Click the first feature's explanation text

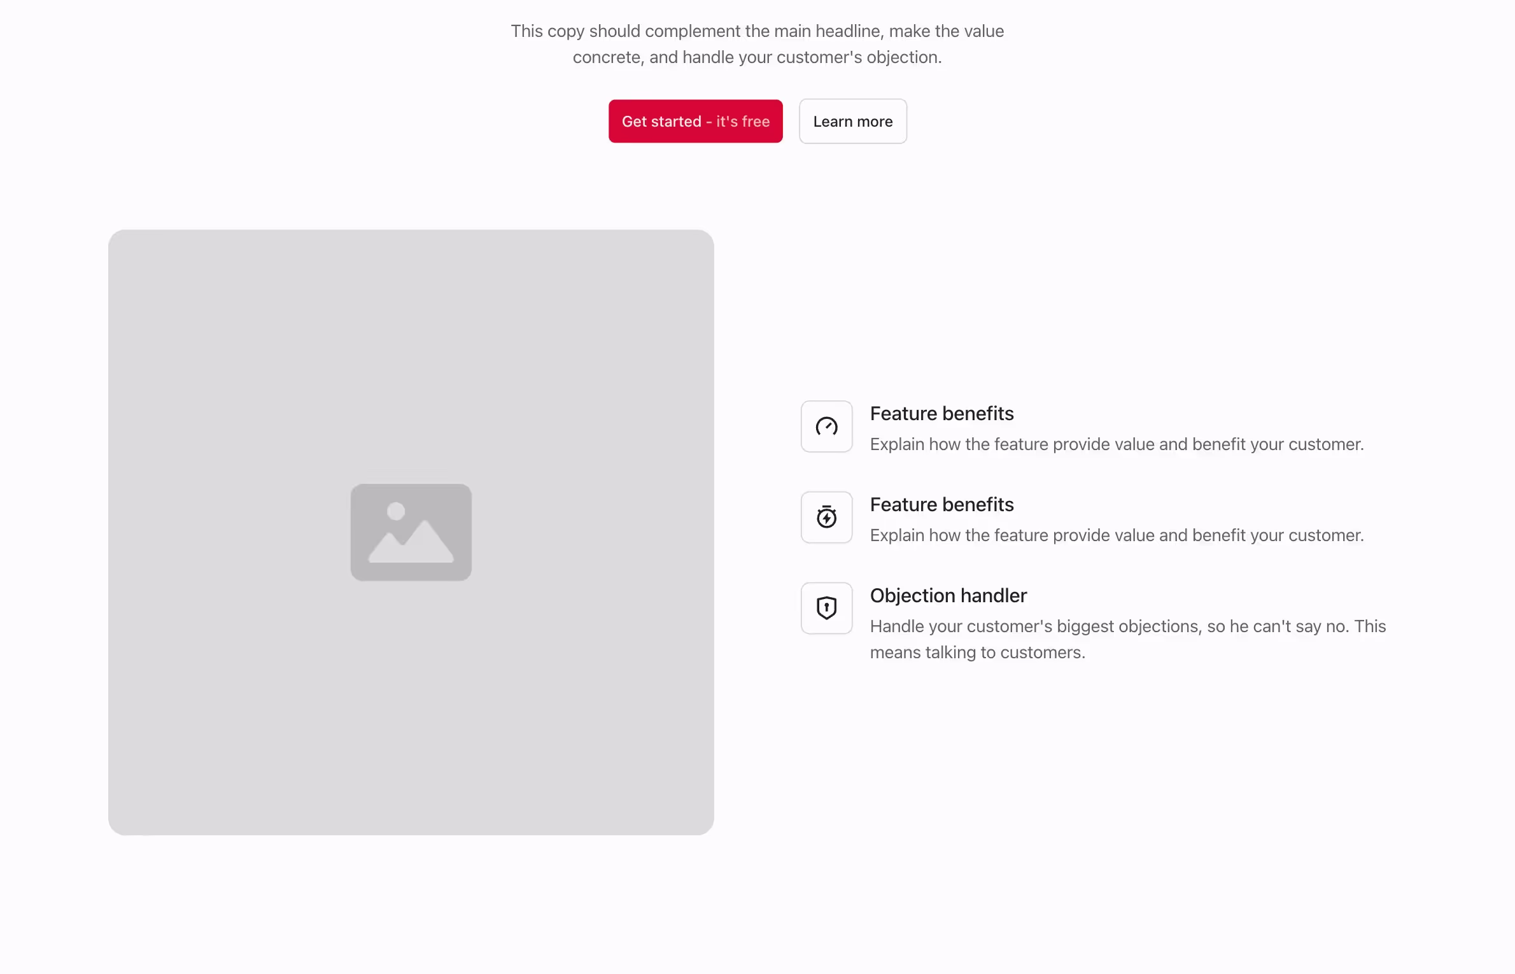(1117, 444)
